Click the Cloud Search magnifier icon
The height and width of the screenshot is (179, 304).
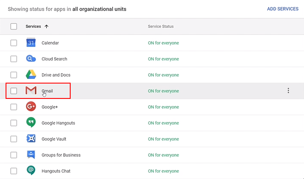tap(31, 59)
